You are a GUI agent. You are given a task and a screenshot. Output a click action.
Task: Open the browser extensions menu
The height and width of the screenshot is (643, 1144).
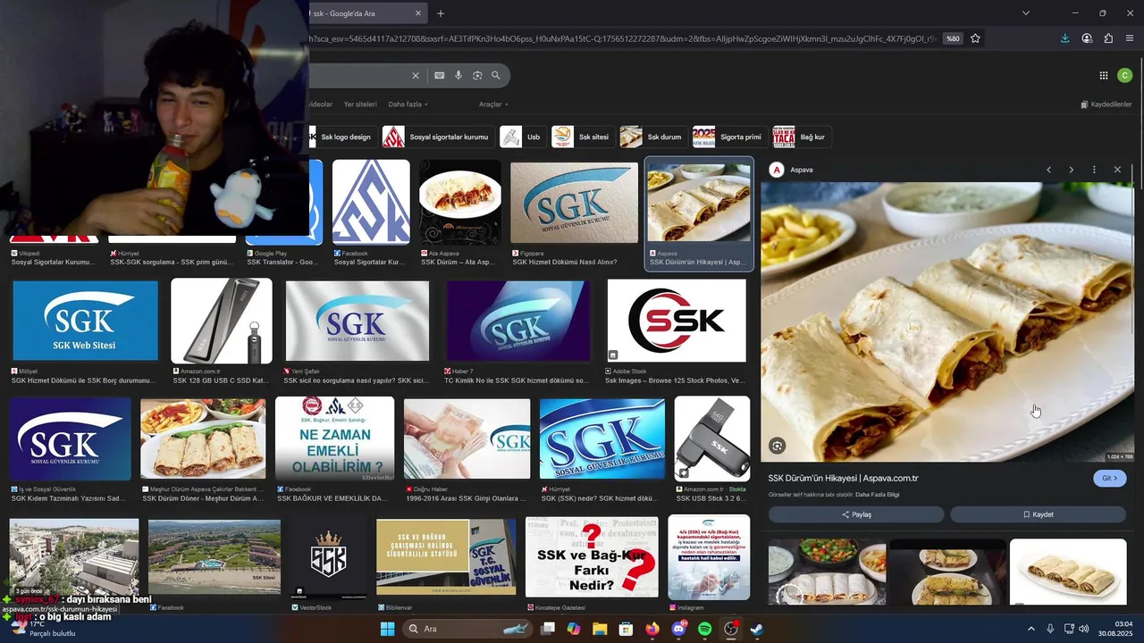[1108, 38]
